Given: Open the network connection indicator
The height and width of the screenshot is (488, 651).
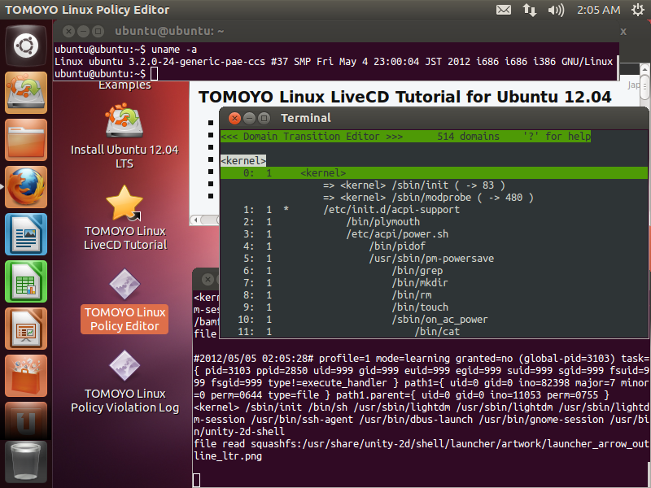Looking at the screenshot, I should coord(530,10).
